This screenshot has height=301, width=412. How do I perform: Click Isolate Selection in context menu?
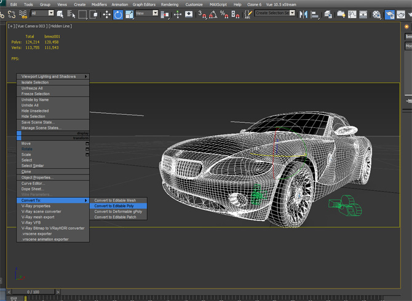[35, 82]
